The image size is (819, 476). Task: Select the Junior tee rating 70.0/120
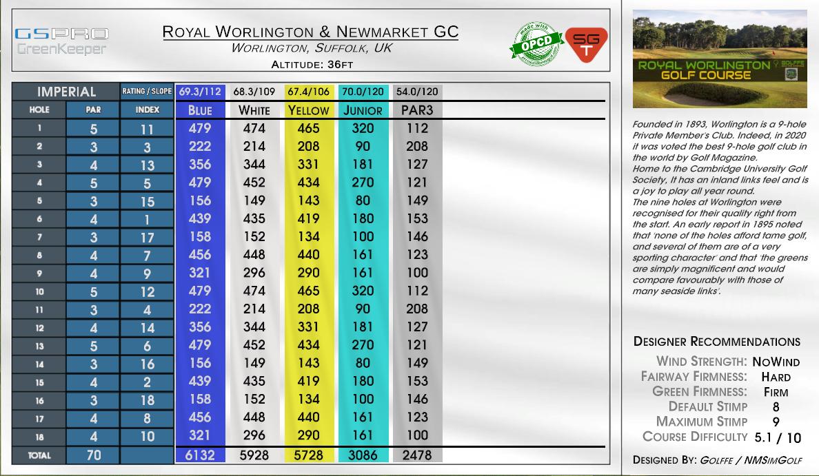point(363,92)
